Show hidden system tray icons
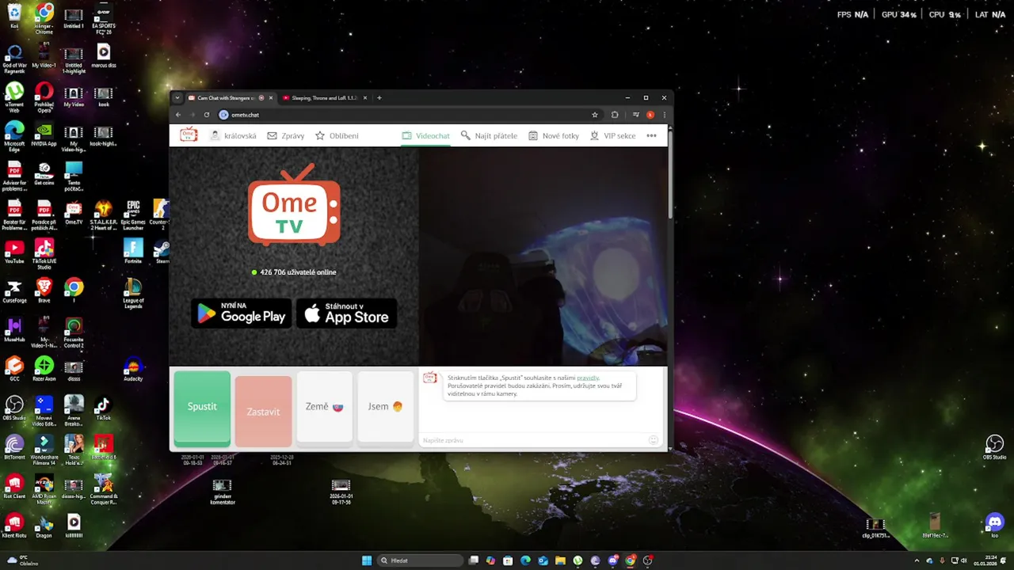Image resolution: width=1014 pixels, height=570 pixels. tap(917, 560)
